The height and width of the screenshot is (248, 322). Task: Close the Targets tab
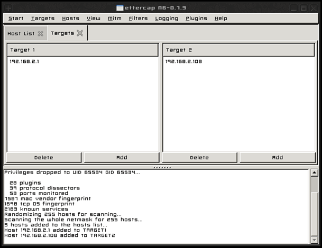[x=80, y=33]
